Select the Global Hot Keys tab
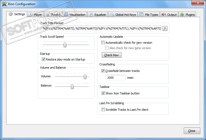This screenshot has height=140, width=206. (x=123, y=15)
